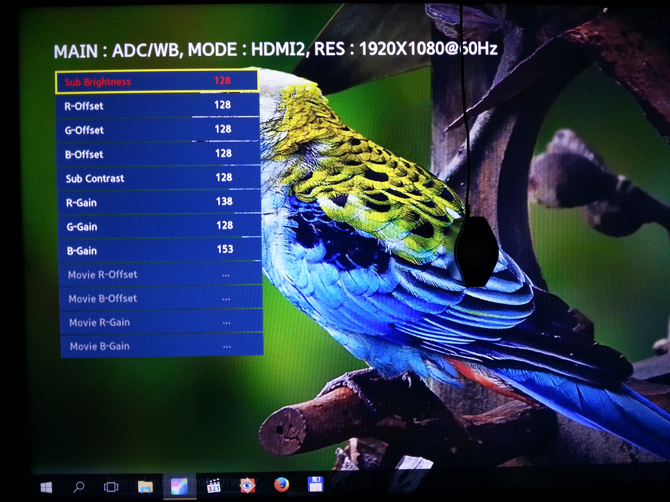
Task: Expand Movie R-Offset ellipsis entry
Action: pyautogui.click(x=226, y=275)
